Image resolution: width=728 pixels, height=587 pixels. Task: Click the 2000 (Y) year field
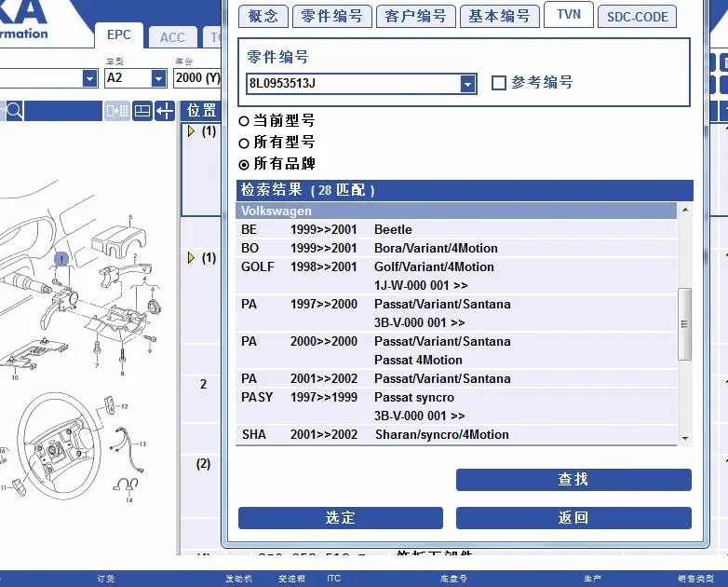[197, 77]
